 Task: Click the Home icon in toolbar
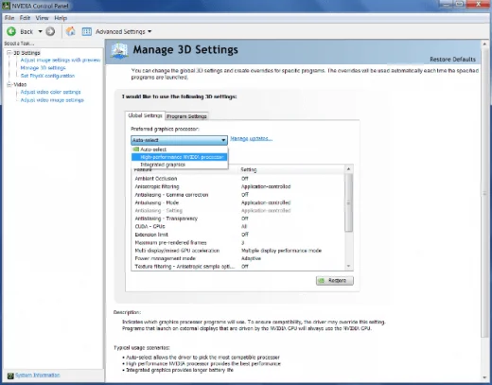71,31
